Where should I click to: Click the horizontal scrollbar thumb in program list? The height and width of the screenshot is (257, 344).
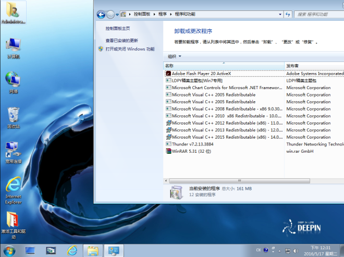point(240,181)
